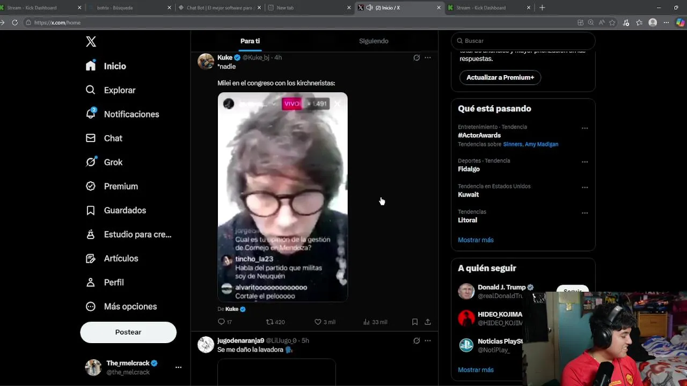The image size is (687, 386).
Task: Reload the page with refresh icon
Action: pyautogui.click(x=14, y=23)
